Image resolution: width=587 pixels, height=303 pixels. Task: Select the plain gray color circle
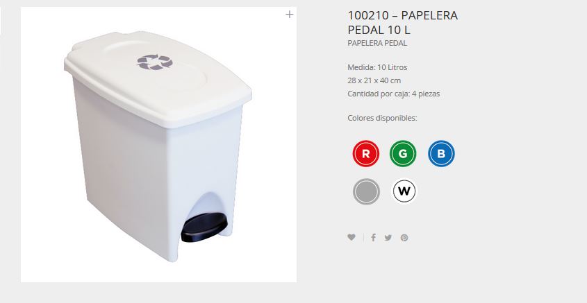pos(366,191)
